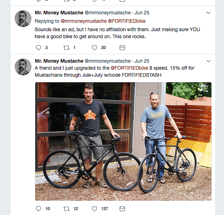Open Mr. Money Mustache name on first tweet
Viewport: 224px width, 215px height.
[59, 13]
